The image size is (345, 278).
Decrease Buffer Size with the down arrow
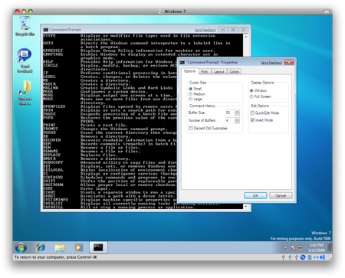(237, 114)
